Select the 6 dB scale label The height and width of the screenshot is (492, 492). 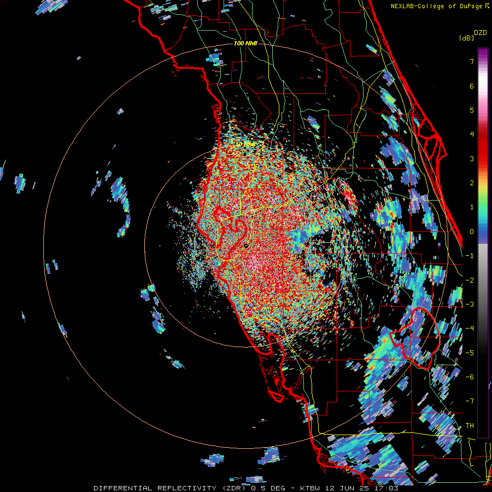pyautogui.click(x=472, y=86)
